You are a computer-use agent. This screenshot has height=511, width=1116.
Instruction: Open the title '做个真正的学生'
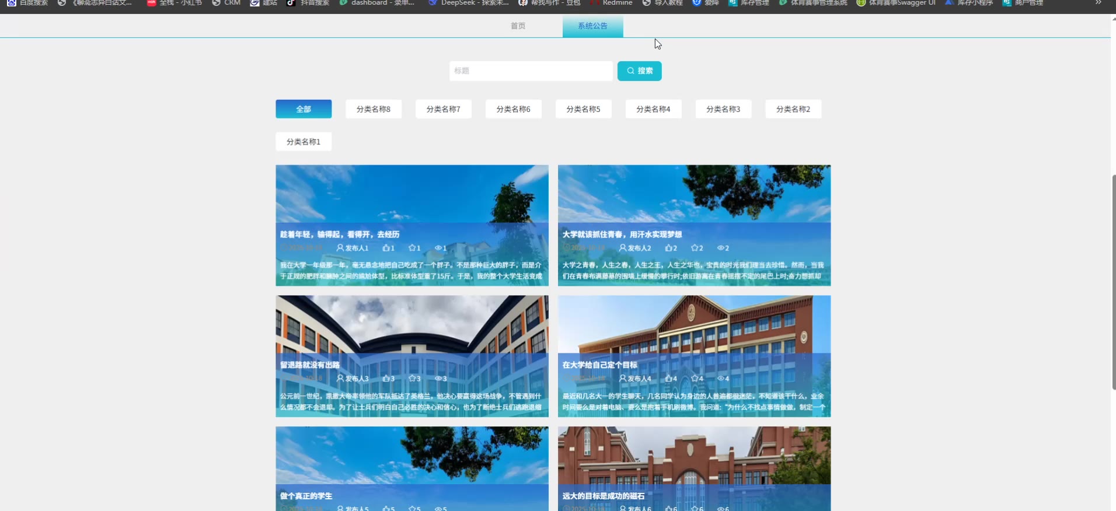pyautogui.click(x=306, y=496)
